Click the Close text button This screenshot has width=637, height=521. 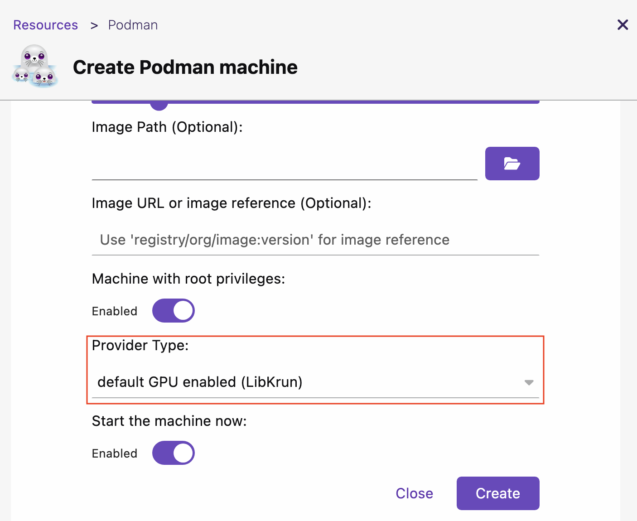click(414, 493)
